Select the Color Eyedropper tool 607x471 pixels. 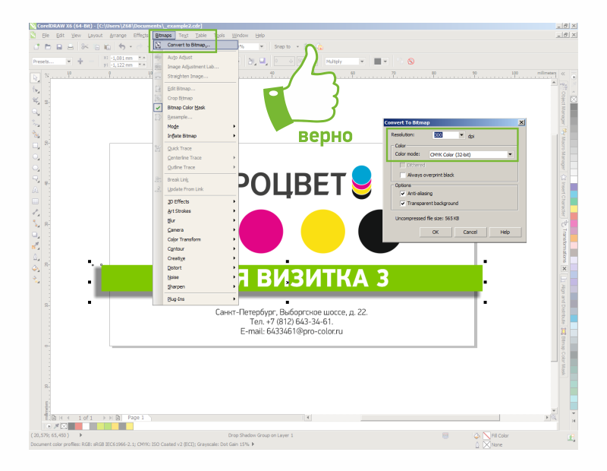(x=36, y=246)
